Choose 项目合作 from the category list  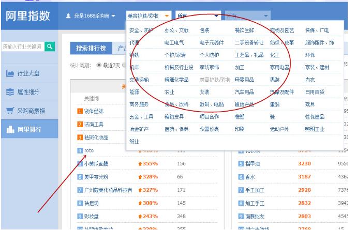[210, 117]
